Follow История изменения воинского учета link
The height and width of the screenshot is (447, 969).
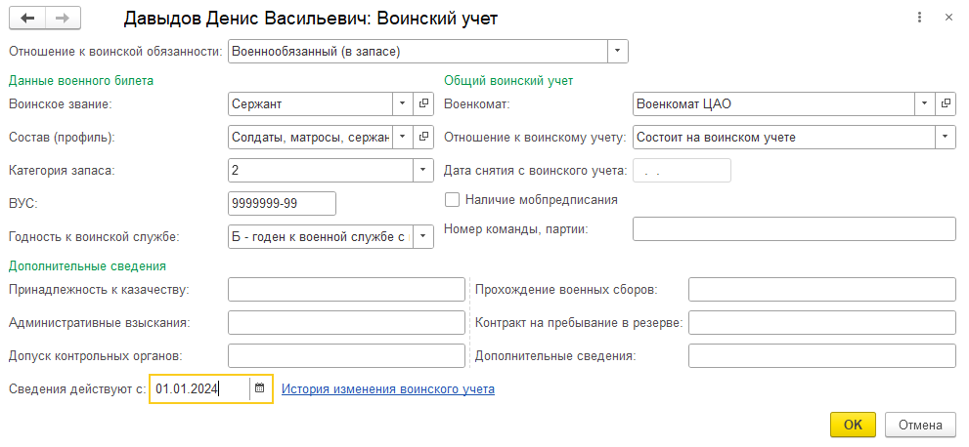click(x=388, y=389)
